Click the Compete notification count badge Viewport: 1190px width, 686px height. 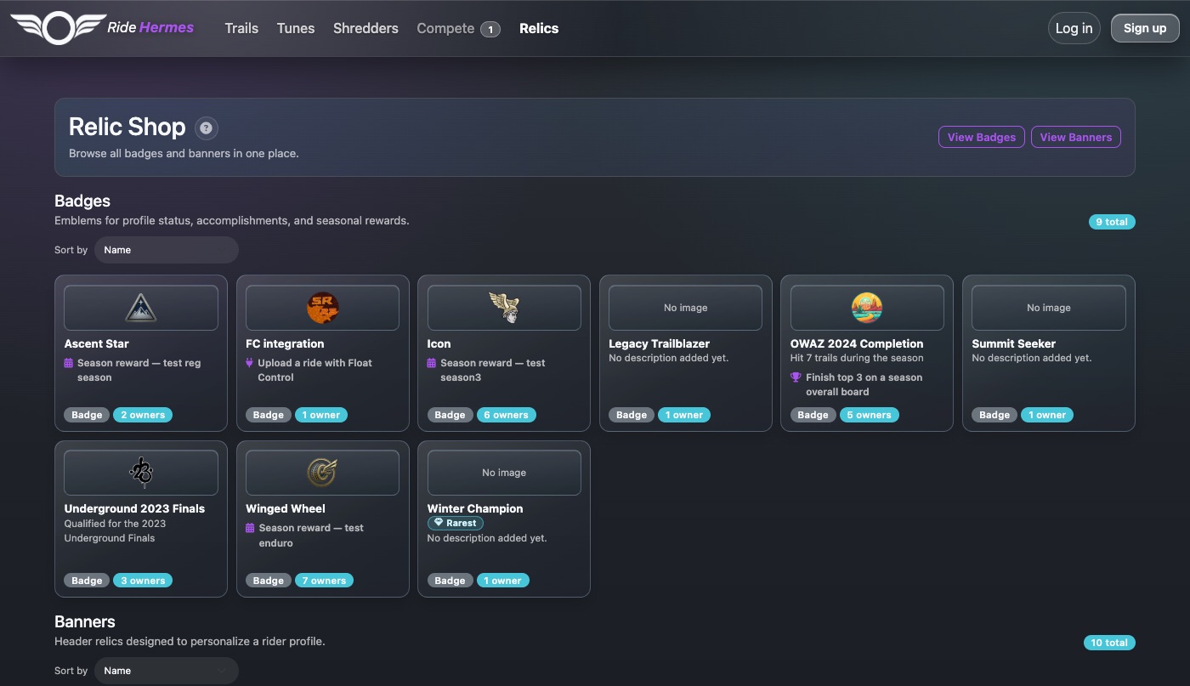(490, 30)
